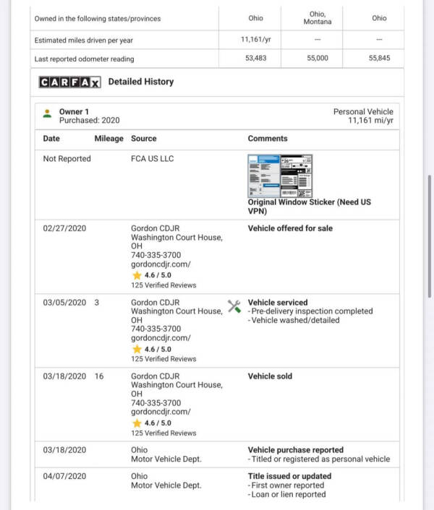
Task: Tap phone number 740-335-3700 in 03/05/2020 entry
Action: (x=156, y=329)
